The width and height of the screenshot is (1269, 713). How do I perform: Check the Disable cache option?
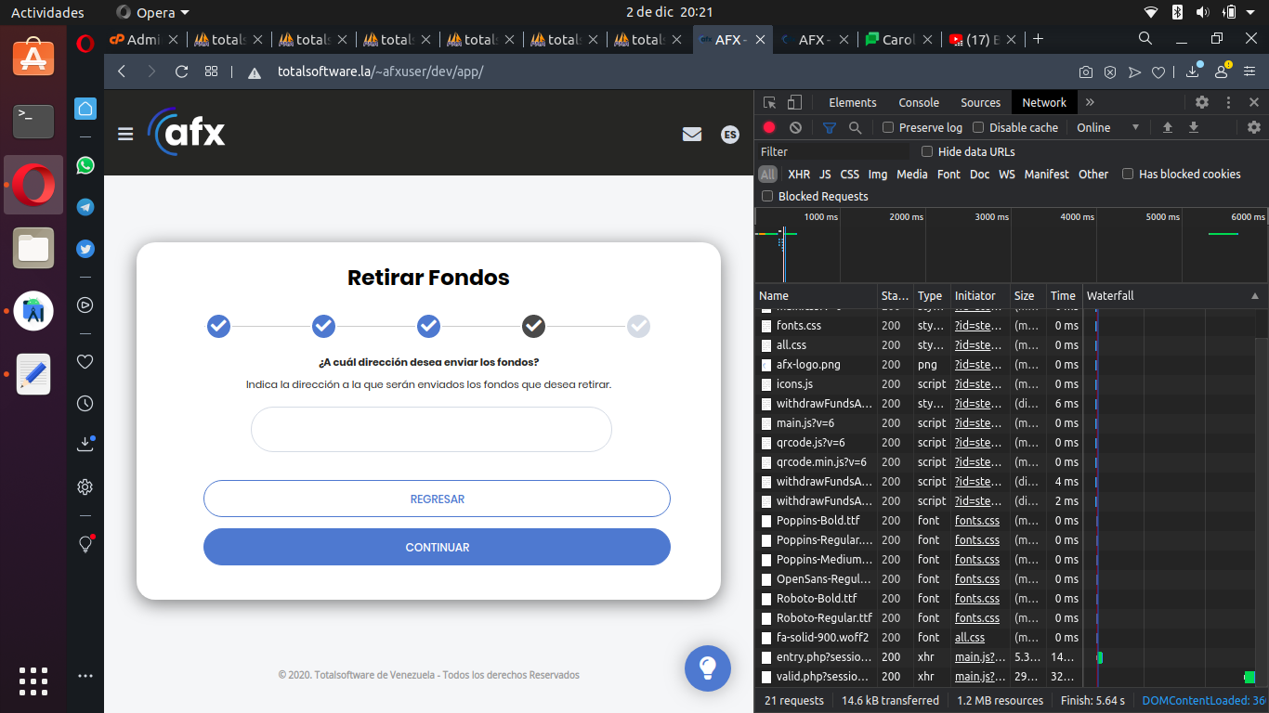(x=978, y=127)
